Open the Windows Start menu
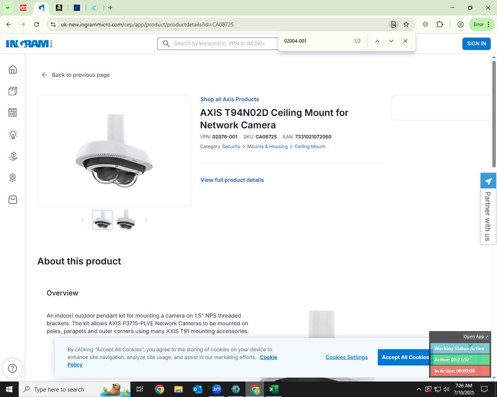This screenshot has width=497, height=397. click(x=9, y=389)
